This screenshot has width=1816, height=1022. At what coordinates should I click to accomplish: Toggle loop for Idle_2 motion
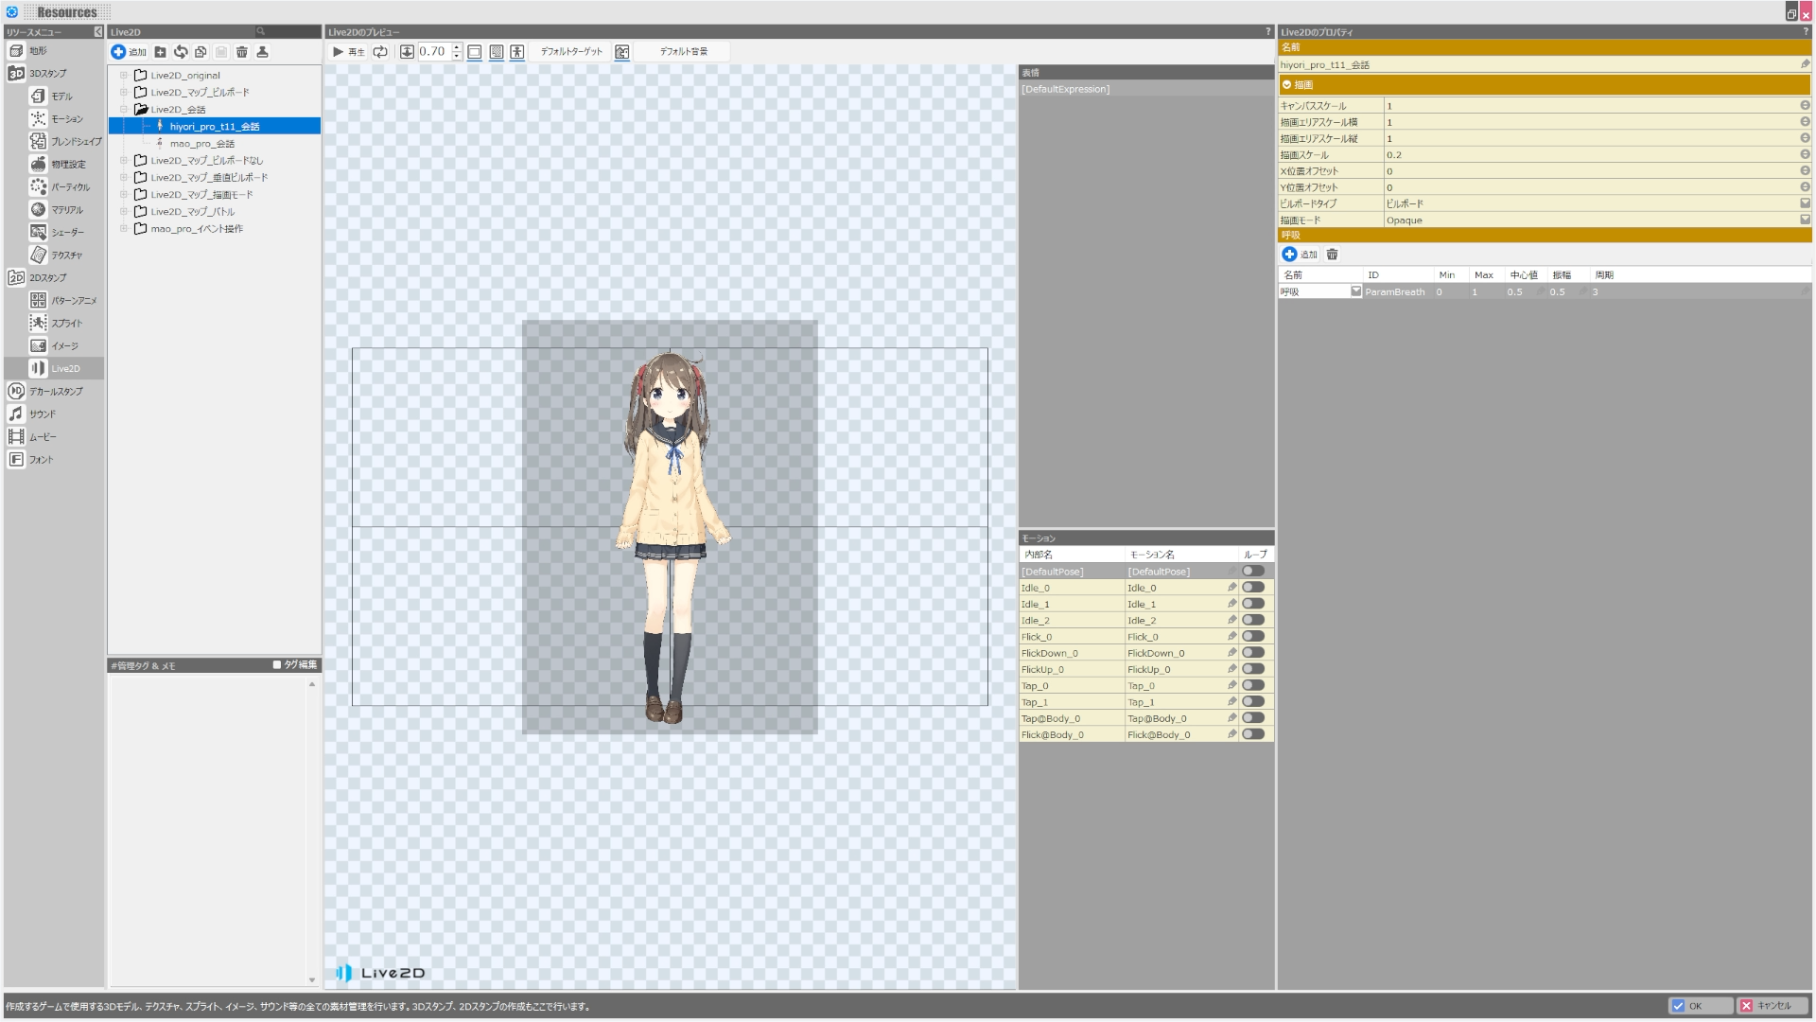point(1253,620)
